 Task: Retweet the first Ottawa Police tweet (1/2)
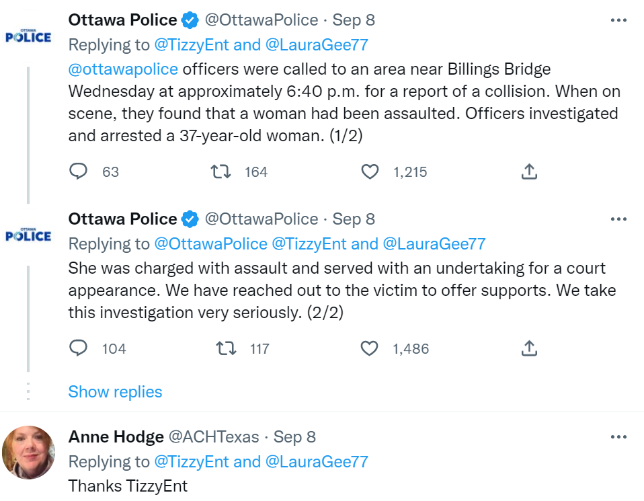click(222, 172)
